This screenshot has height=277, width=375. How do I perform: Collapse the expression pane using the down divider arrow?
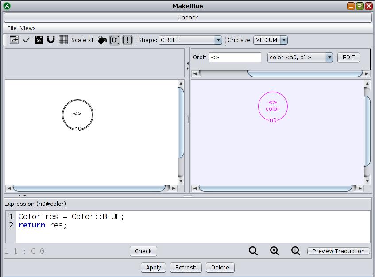pos(25,196)
